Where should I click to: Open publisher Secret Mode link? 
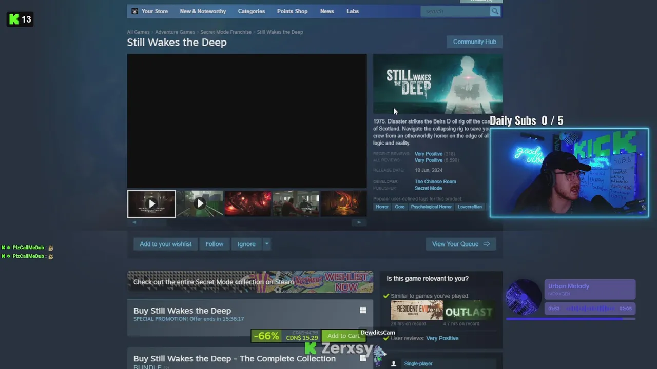[428, 188]
